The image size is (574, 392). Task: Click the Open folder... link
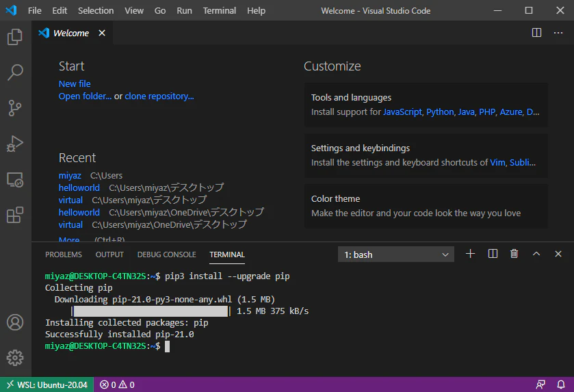point(85,96)
